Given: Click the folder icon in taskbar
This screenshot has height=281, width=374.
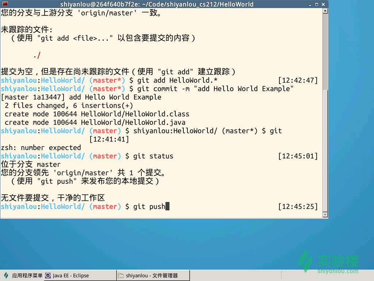Looking at the screenshot, I should tap(121, 276).
